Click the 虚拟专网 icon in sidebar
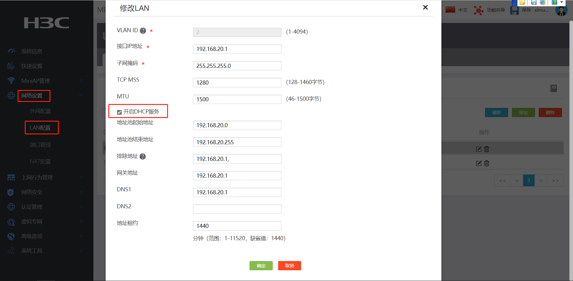573x281 pixels. click(11, 222)
